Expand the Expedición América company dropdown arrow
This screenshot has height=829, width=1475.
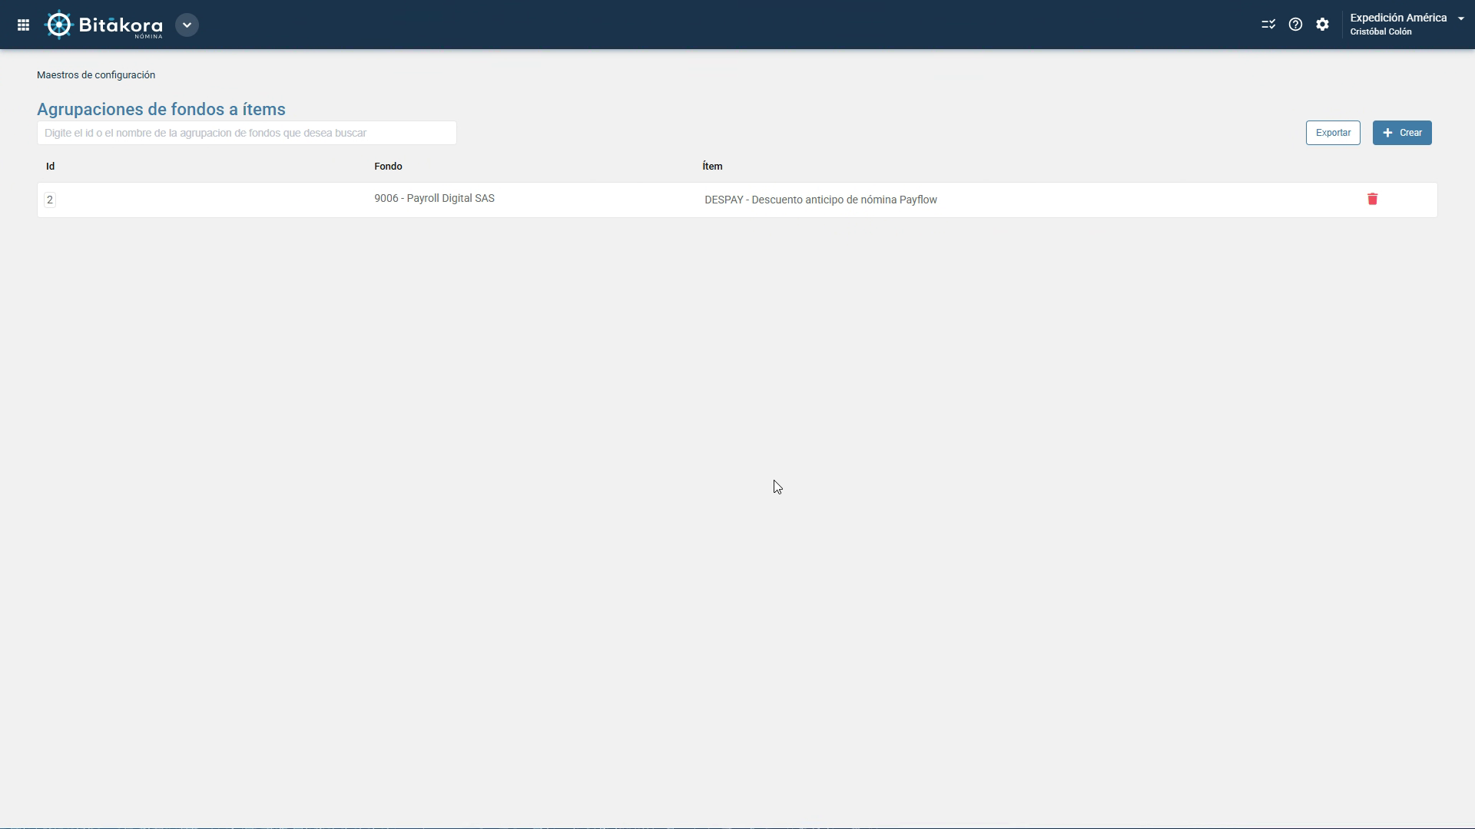(1461, 18)
